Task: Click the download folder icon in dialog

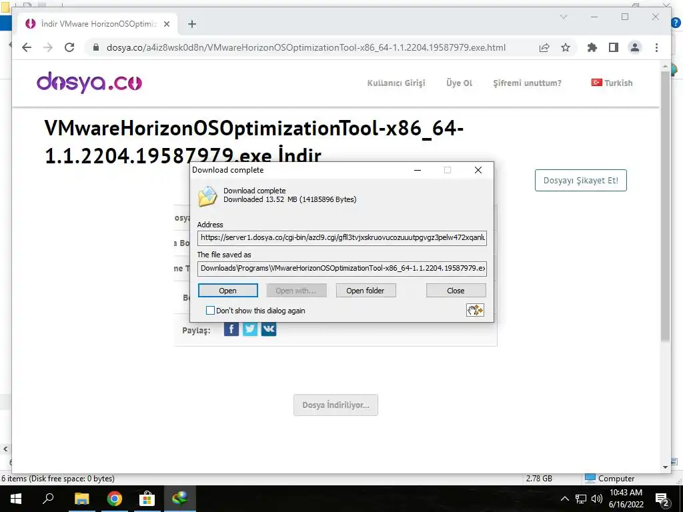Action: (207, 196)
